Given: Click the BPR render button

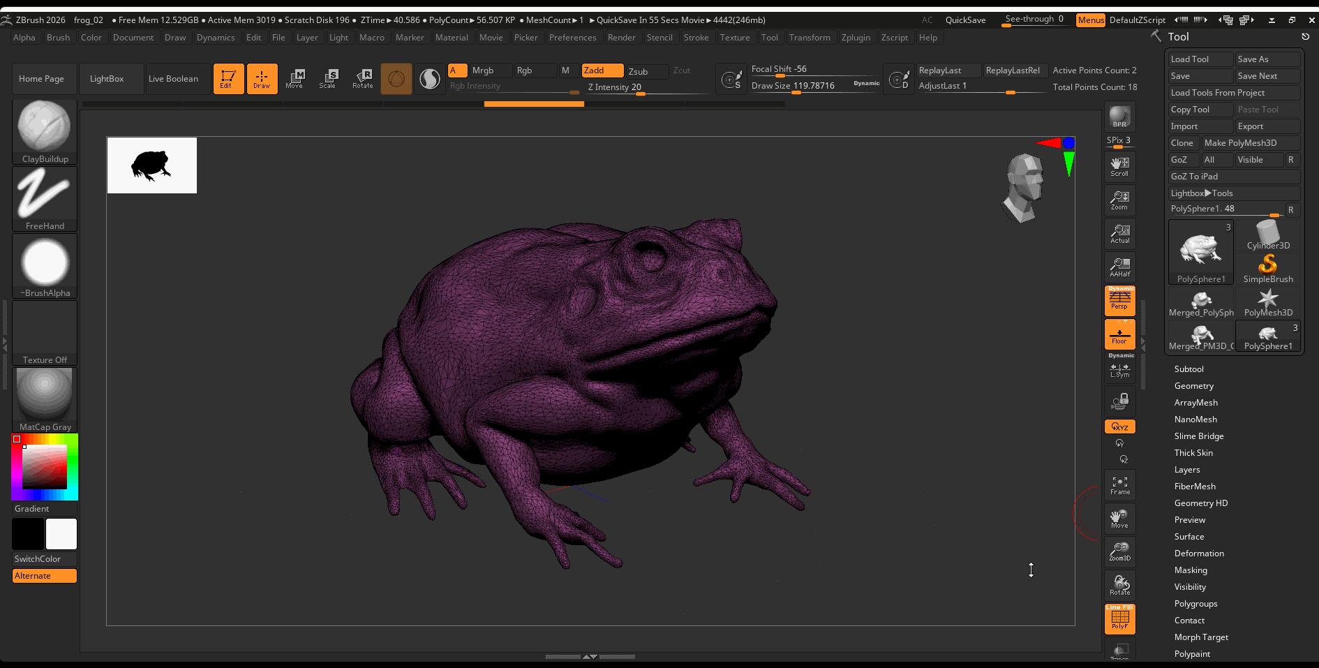Looking at the screenshot, I should (x=1119, y=117).
